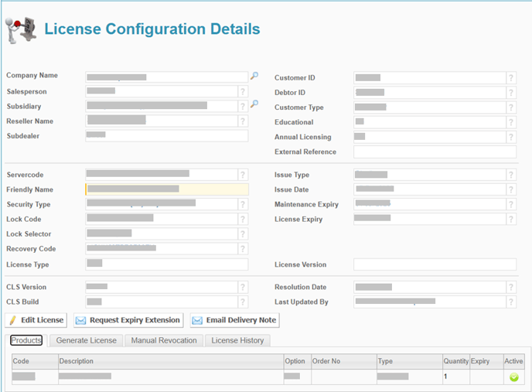Viewport: 532px width, 392px height.
Task: Click the help icon next to Salesperson
Action: click(243, 91)
